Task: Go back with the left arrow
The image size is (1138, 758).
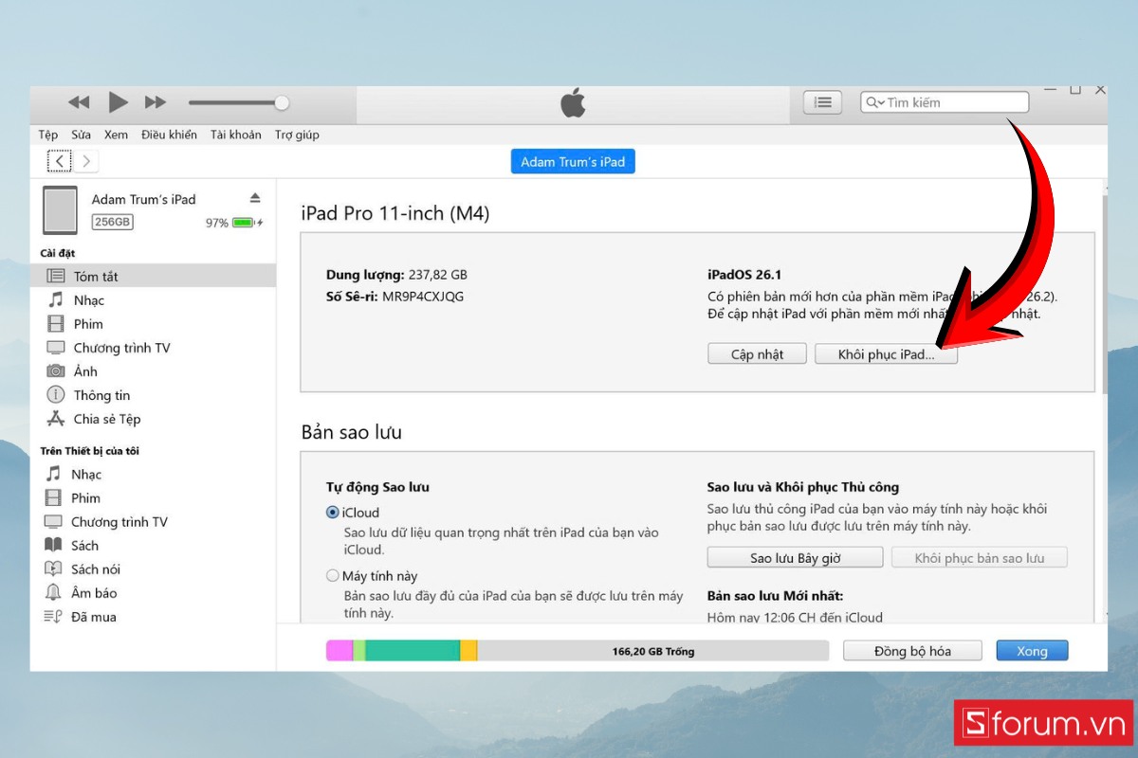Action: point(60,161)
